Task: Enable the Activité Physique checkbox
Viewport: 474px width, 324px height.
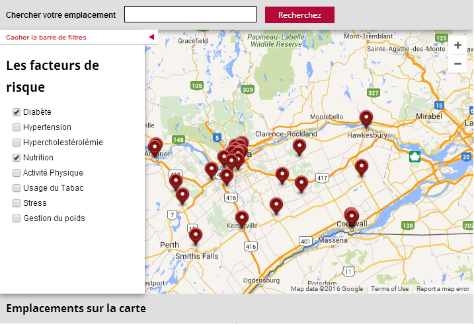Action: click(17, 173)
